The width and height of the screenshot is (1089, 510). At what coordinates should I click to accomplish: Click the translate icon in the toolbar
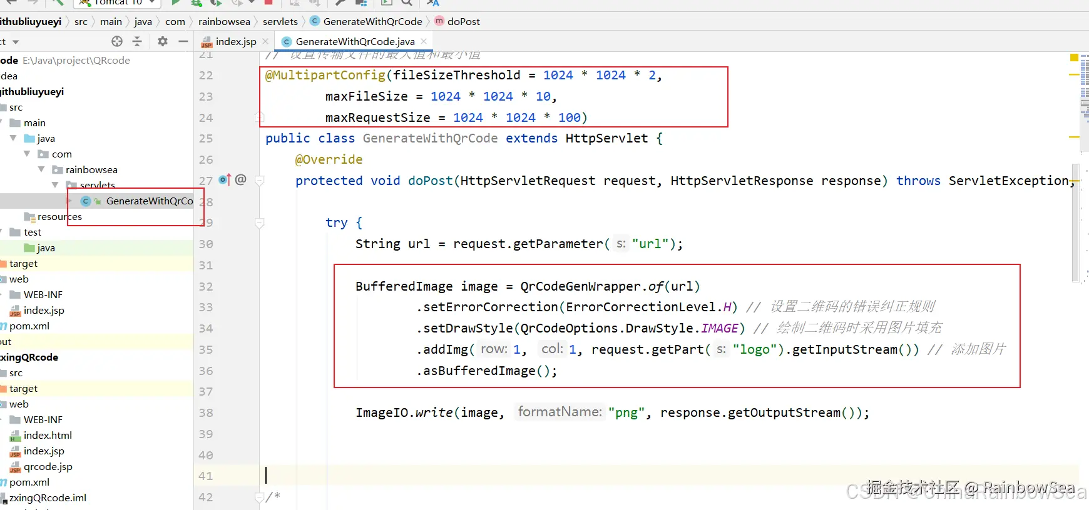433,2
